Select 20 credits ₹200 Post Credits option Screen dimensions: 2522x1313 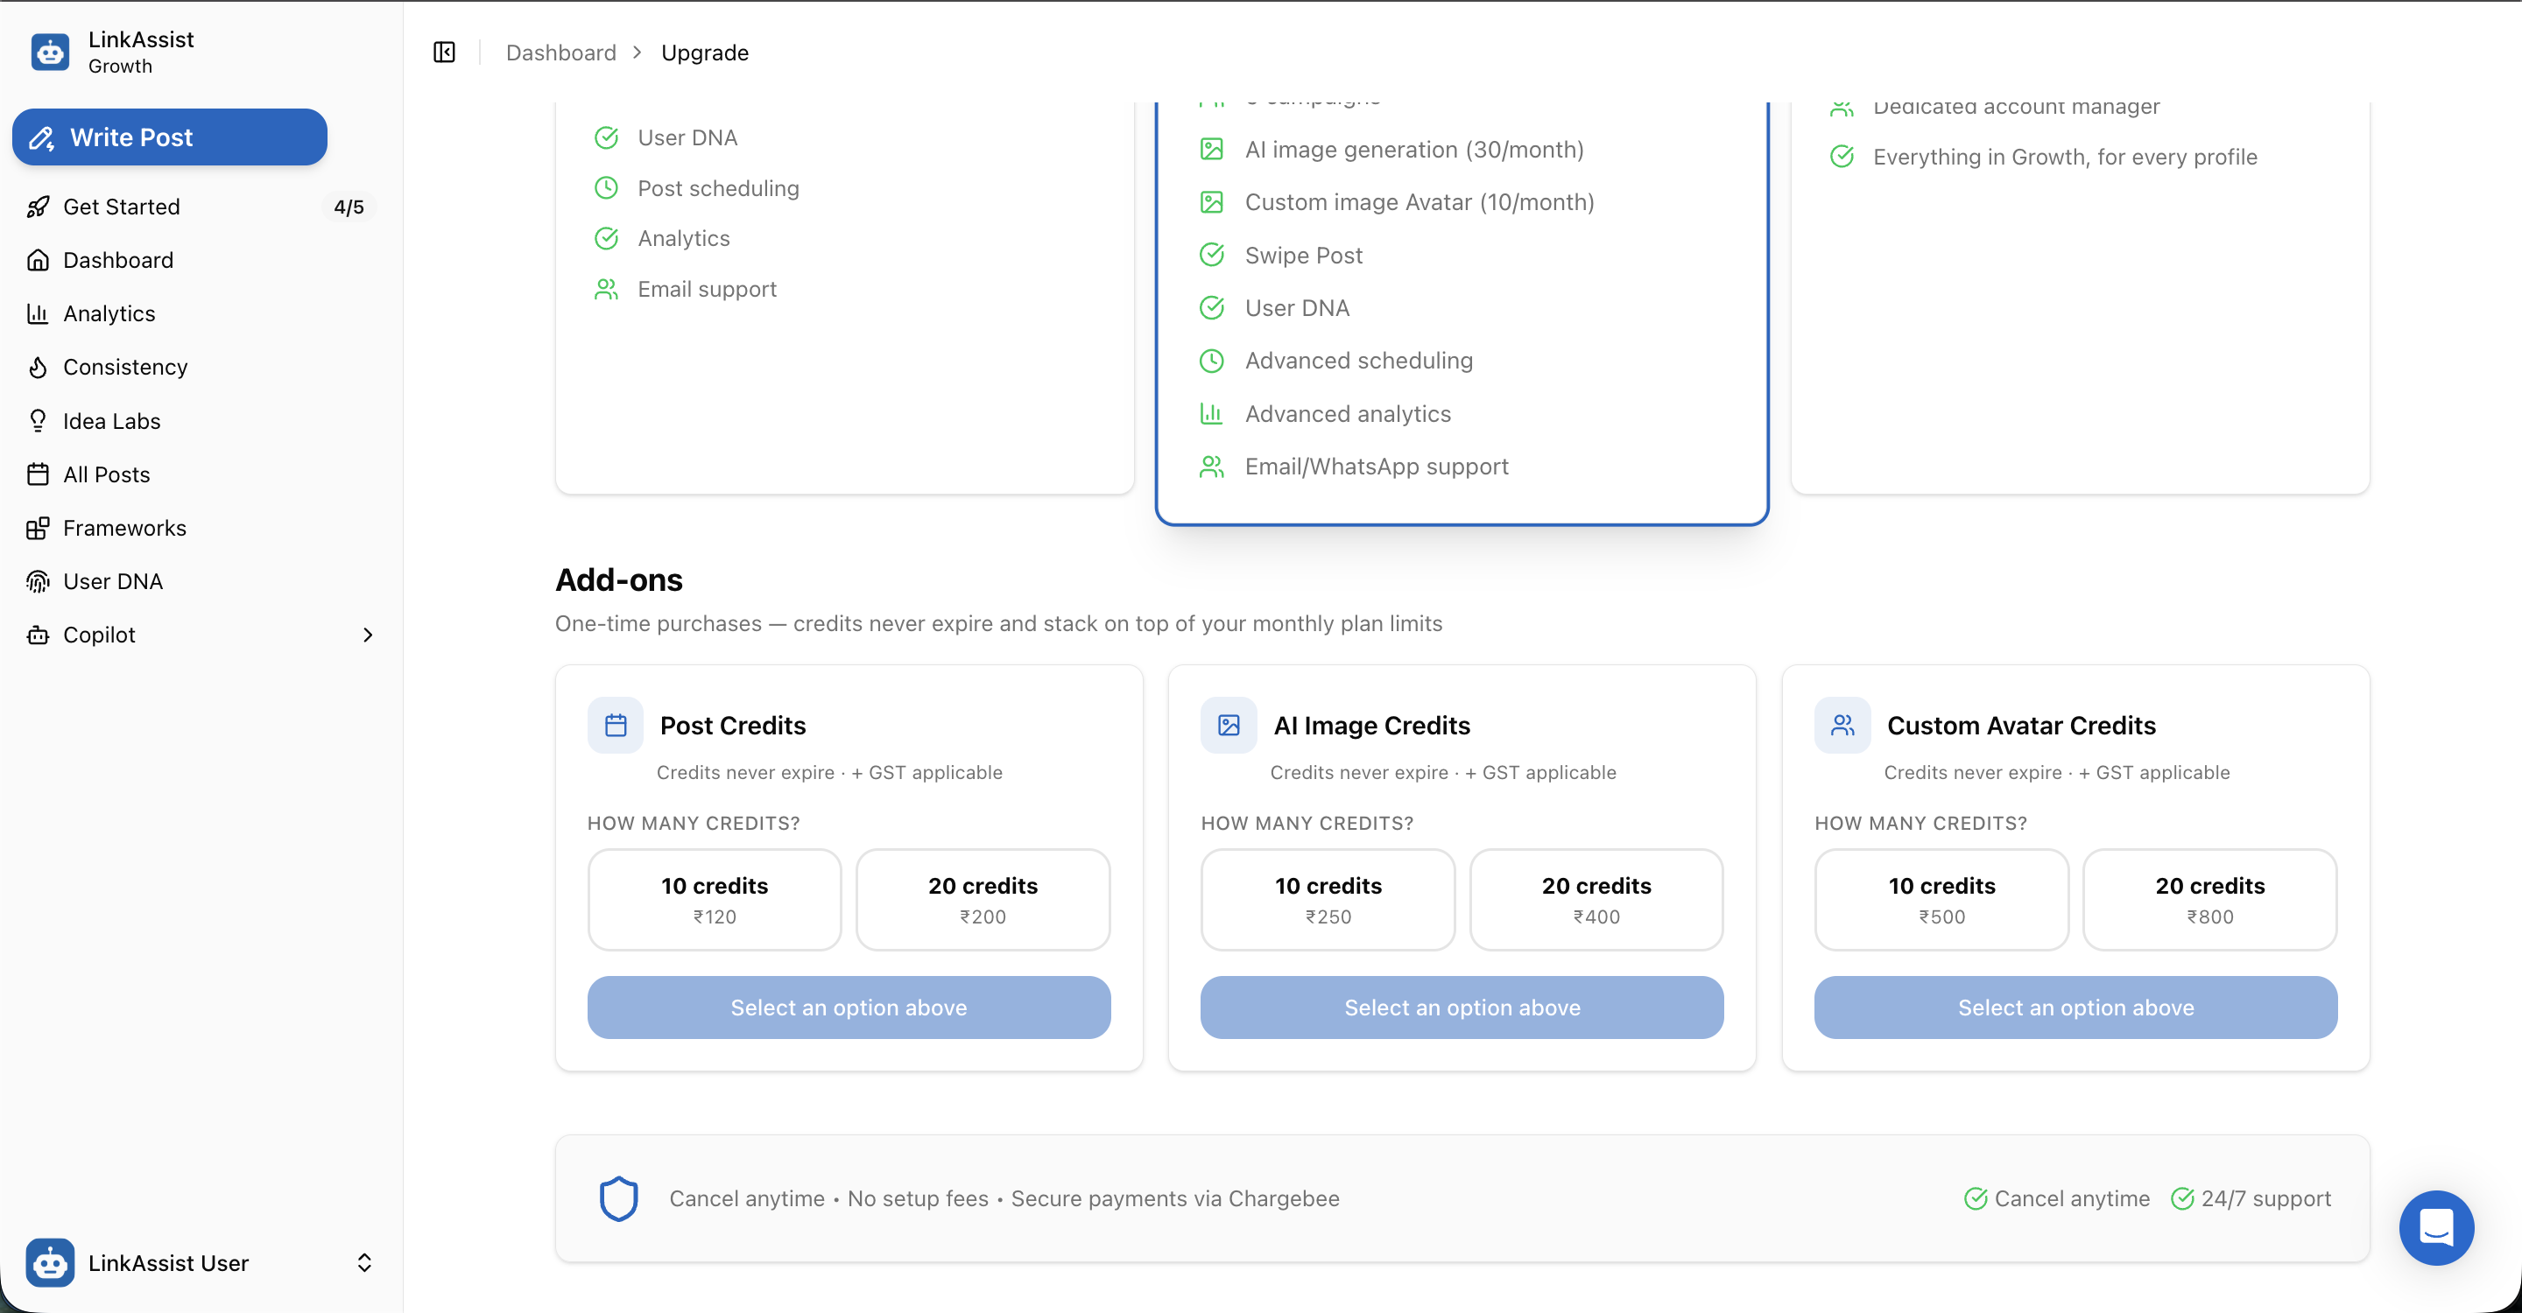click(x=983, y=899)
